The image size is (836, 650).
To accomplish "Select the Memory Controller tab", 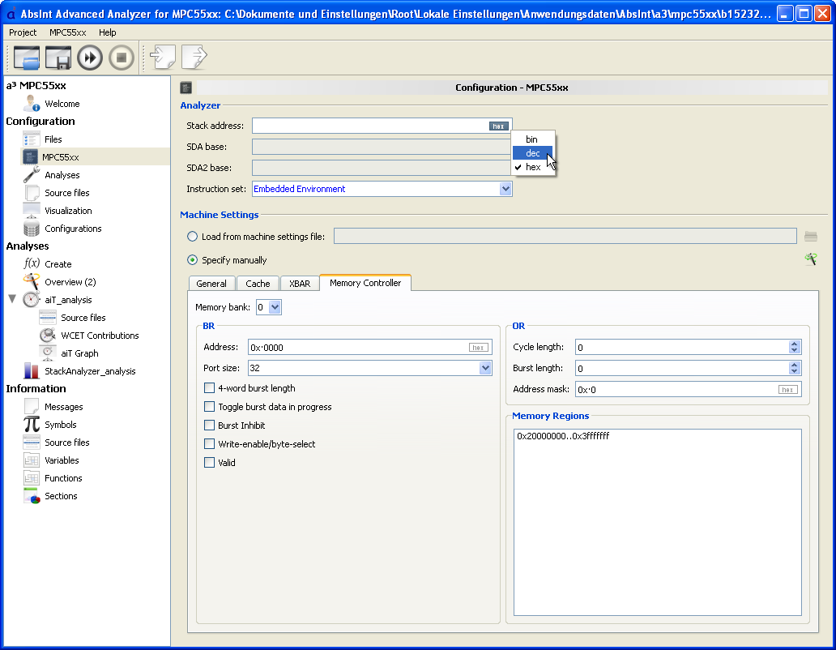I will (365, 283).
